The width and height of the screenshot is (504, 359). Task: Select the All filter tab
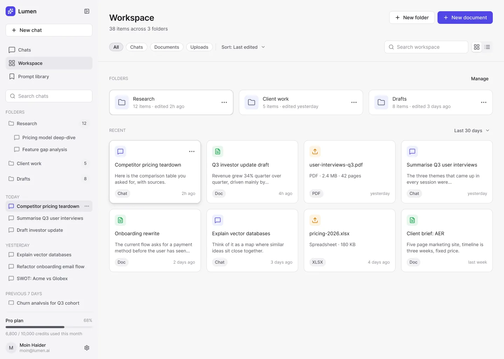(x=116, y=47)
